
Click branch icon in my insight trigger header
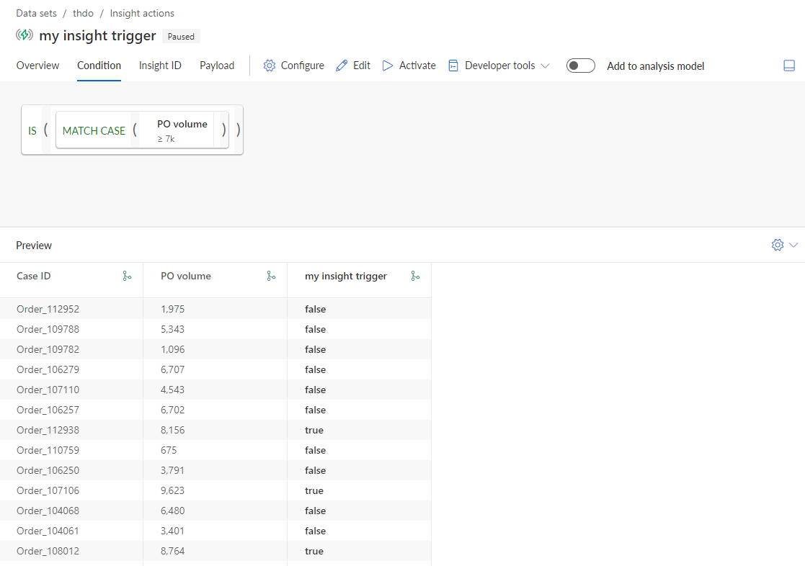415,276
